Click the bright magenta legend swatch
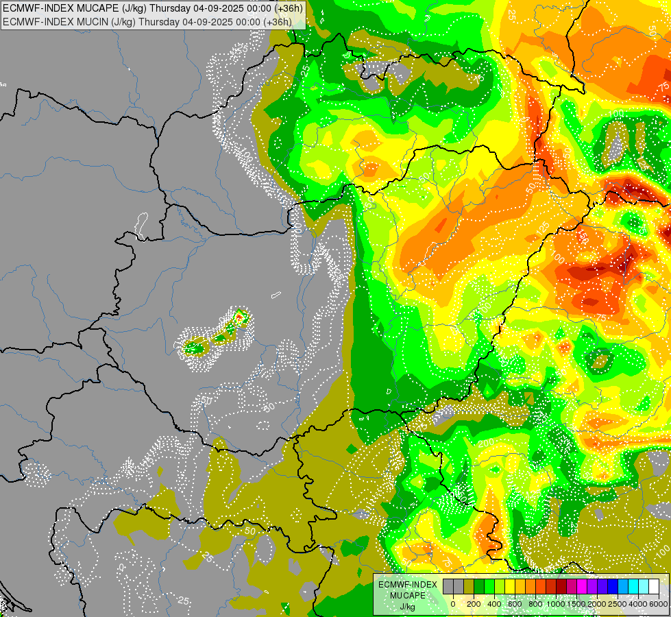This screenshot has width=671, height=617. [583, 587]
